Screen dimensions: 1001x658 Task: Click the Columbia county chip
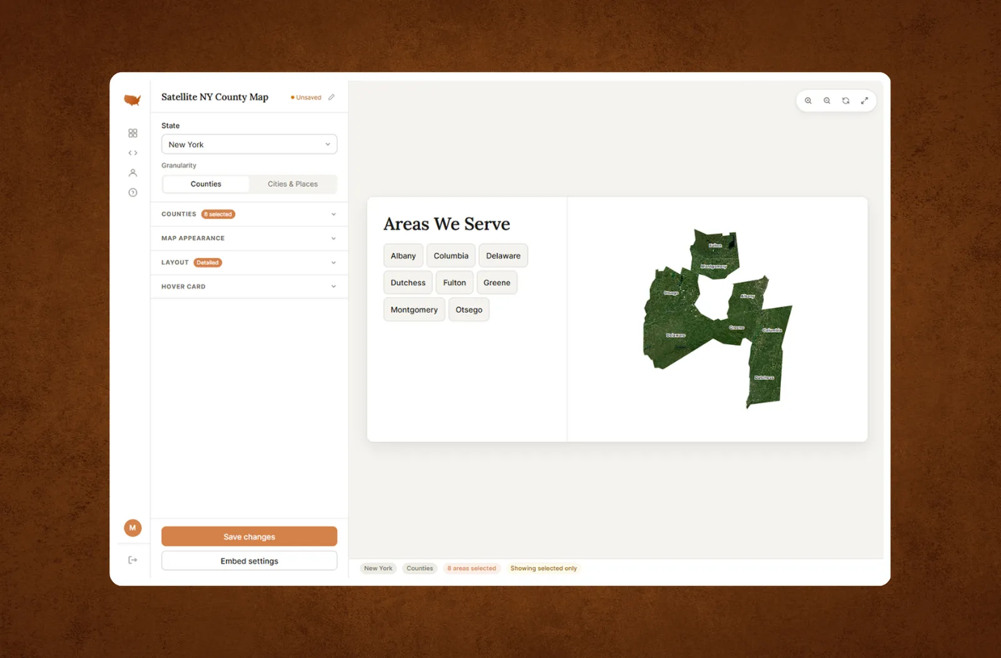(x=451, y=255)
